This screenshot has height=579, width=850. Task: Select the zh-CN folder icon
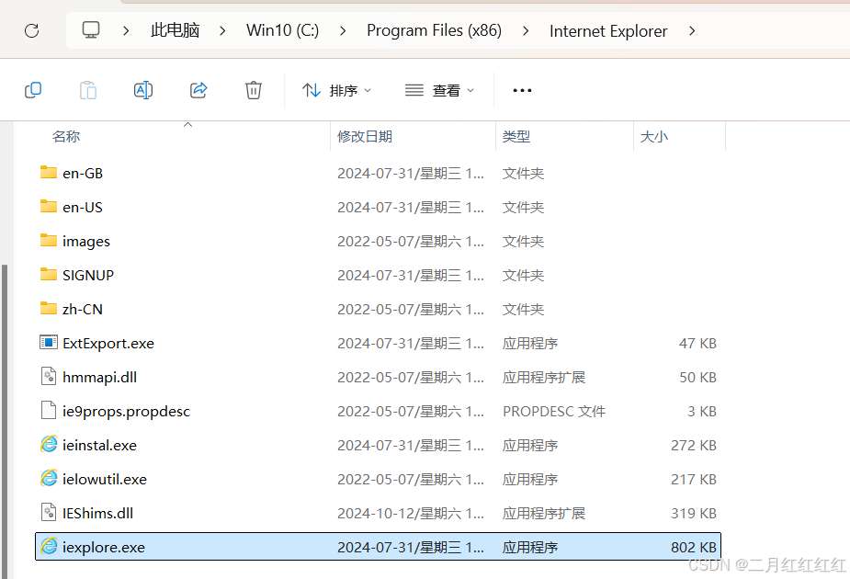[49, 309]
